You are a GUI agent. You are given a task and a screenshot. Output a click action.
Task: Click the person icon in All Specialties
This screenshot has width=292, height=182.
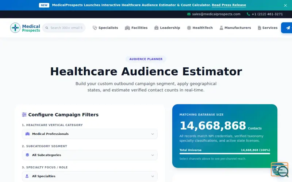point(27,176)
